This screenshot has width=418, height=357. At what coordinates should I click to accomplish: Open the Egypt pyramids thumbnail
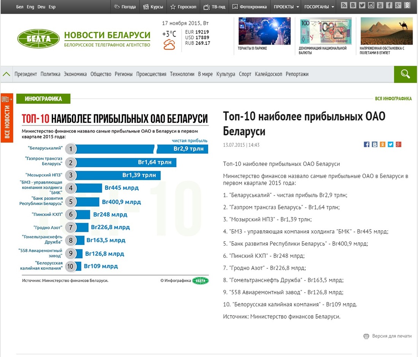tap(386, 31)
